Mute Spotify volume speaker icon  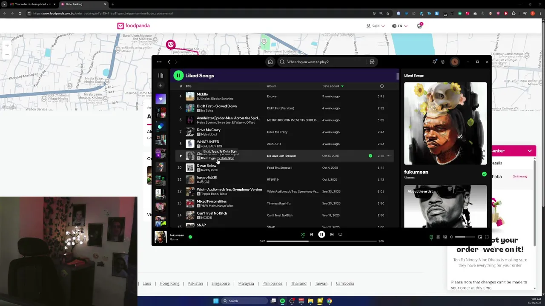pyautogui.click(x=452, y=237)
